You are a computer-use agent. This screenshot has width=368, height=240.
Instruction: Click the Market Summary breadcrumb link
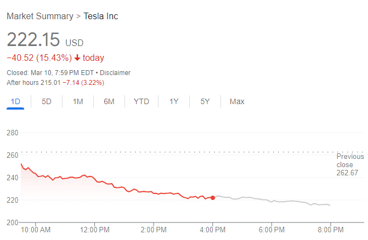click(x=39, y=16)
